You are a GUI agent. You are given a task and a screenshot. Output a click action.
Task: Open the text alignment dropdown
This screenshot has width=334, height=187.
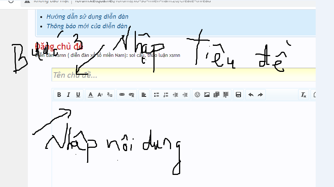click(x=144, y=95)
